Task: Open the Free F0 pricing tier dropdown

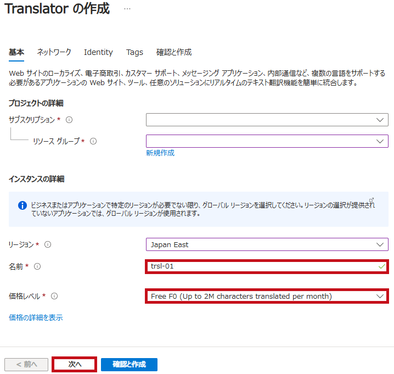Action: point(267,296)
